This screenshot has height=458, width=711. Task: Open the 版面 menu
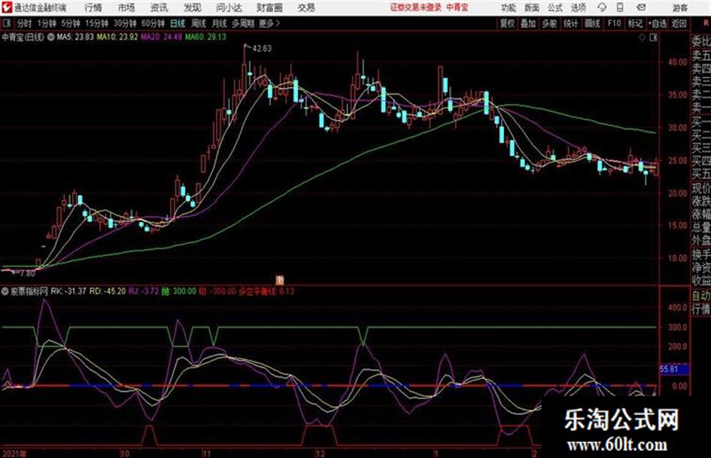531,8
